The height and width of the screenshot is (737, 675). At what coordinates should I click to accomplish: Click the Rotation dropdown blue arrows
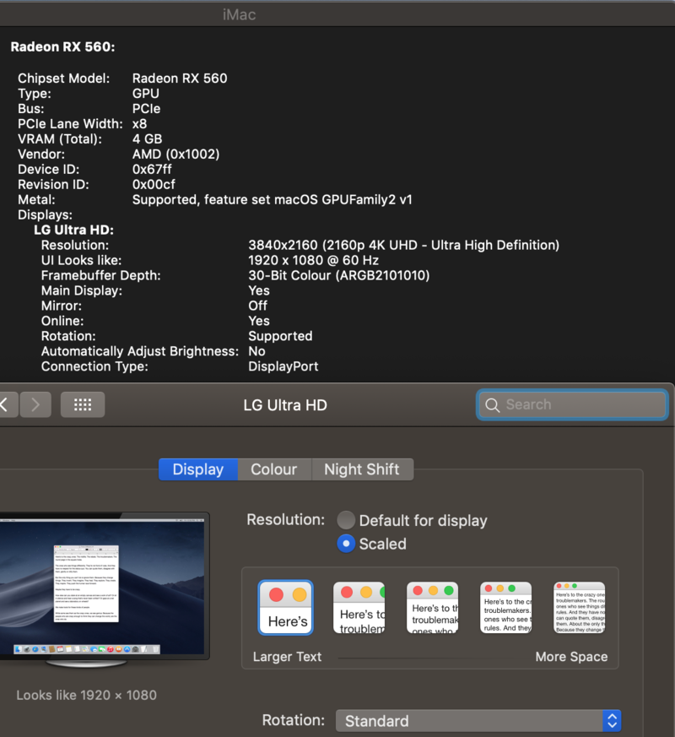point(612,721)
